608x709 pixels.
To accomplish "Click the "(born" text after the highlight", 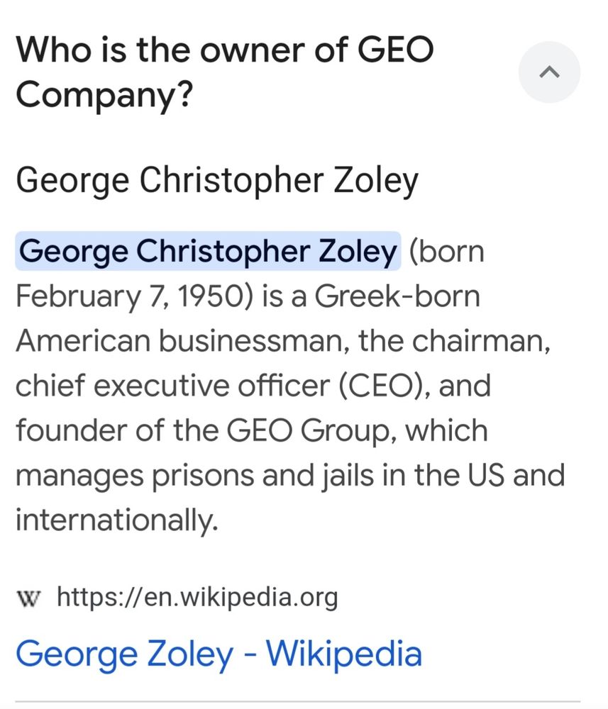I will pyautogui.click(x=447, y=252).
